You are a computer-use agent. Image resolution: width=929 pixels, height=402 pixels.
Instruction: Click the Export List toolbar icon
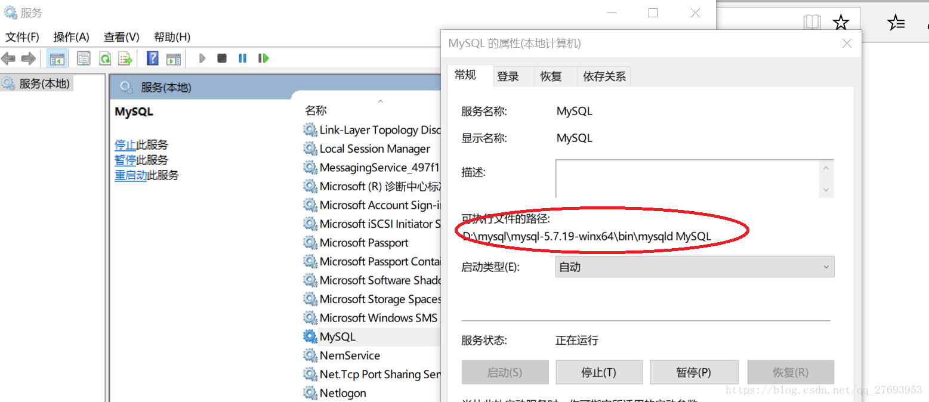(125, 58)
